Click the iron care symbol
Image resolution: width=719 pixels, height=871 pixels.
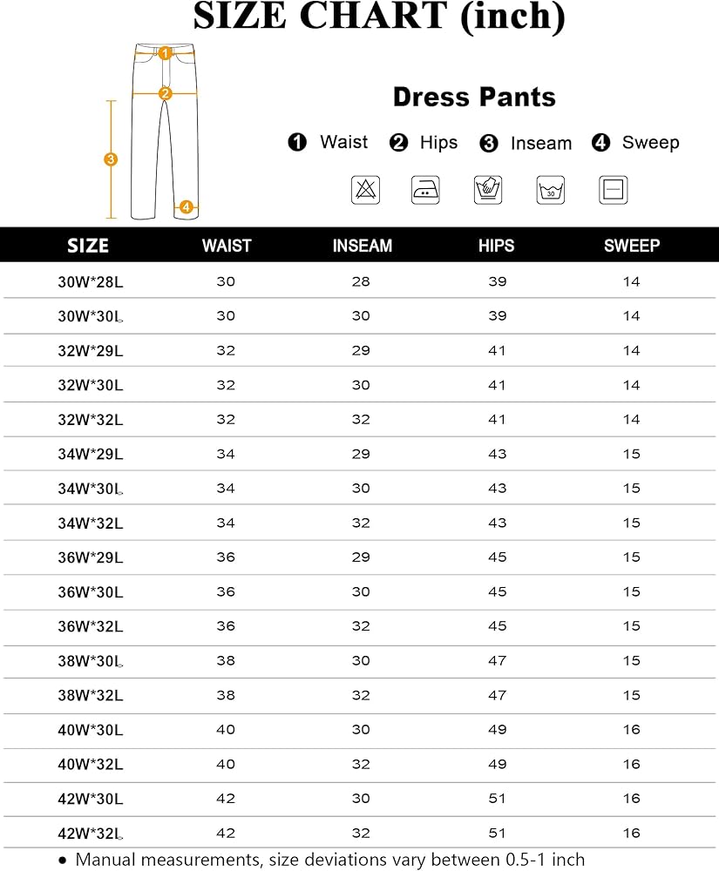point(425,189)
